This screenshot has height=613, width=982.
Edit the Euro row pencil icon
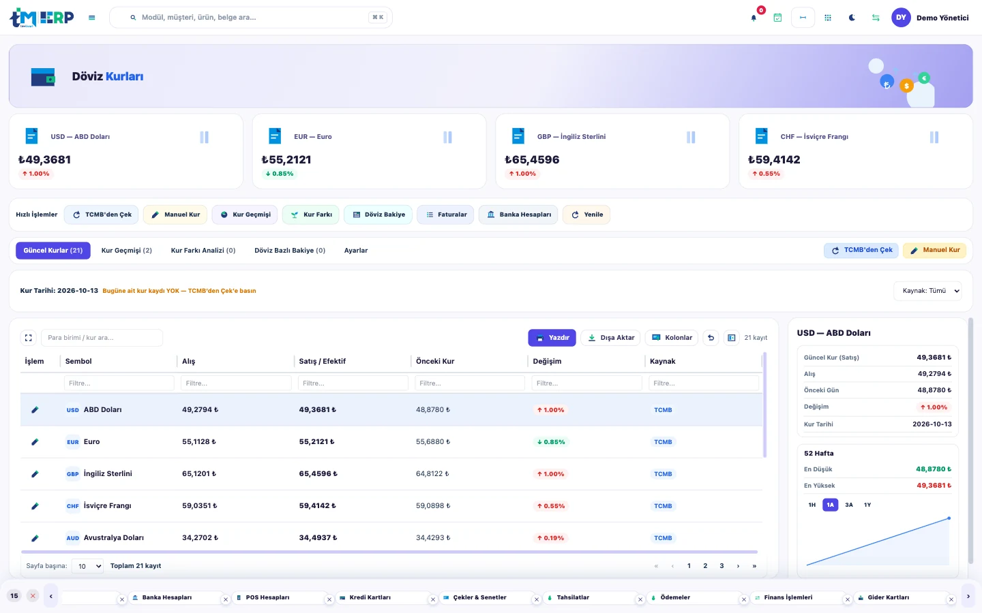35,442
